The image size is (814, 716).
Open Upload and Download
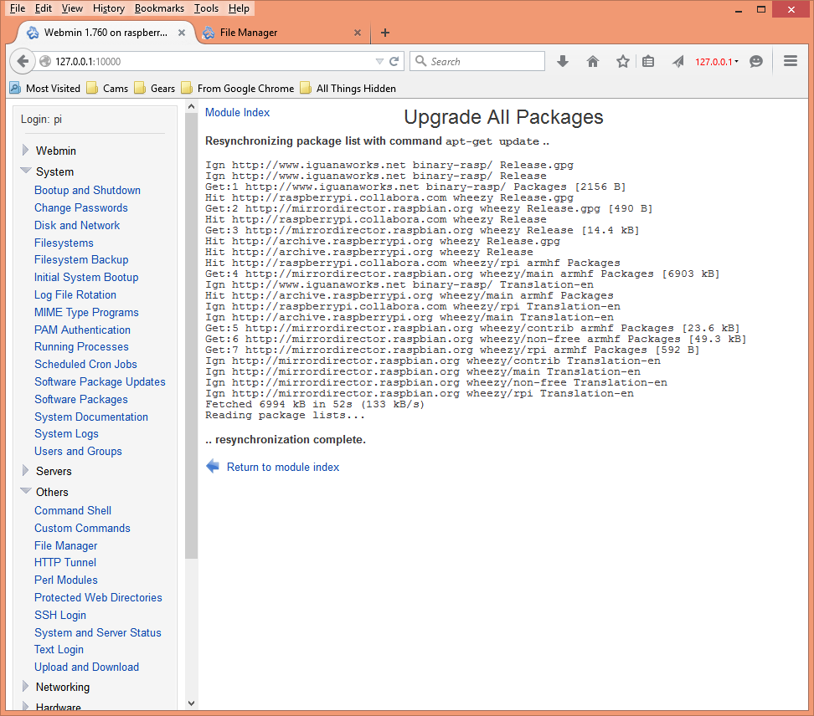[x=87, y=667]
